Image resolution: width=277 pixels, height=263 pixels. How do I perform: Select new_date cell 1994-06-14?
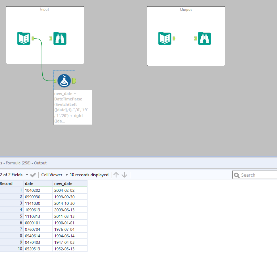point(70,236)
